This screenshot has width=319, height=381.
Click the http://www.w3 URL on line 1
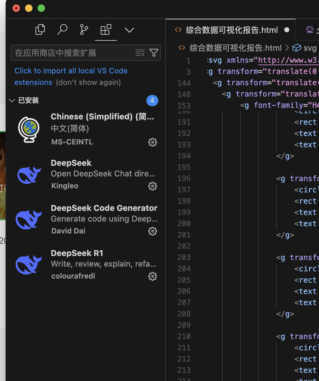coord(288,60)
